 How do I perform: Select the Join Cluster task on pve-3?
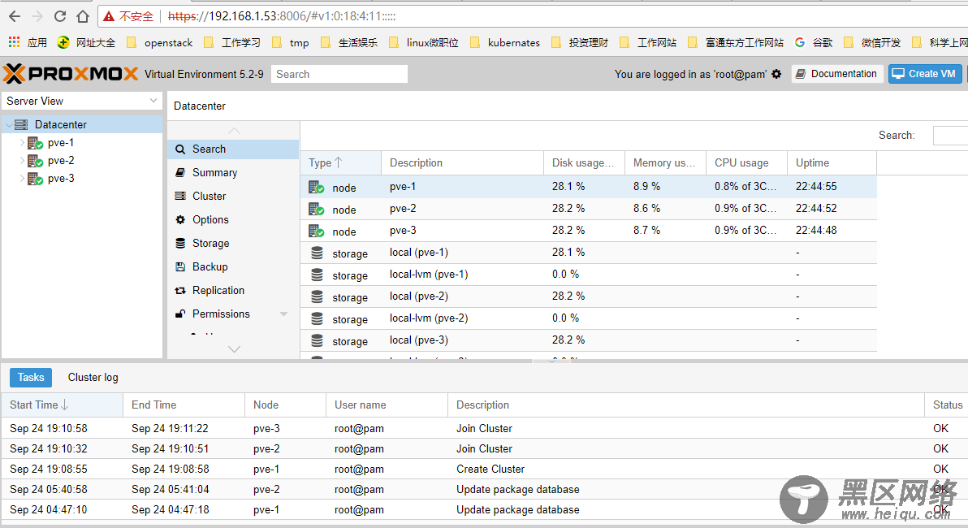(484, 428)
